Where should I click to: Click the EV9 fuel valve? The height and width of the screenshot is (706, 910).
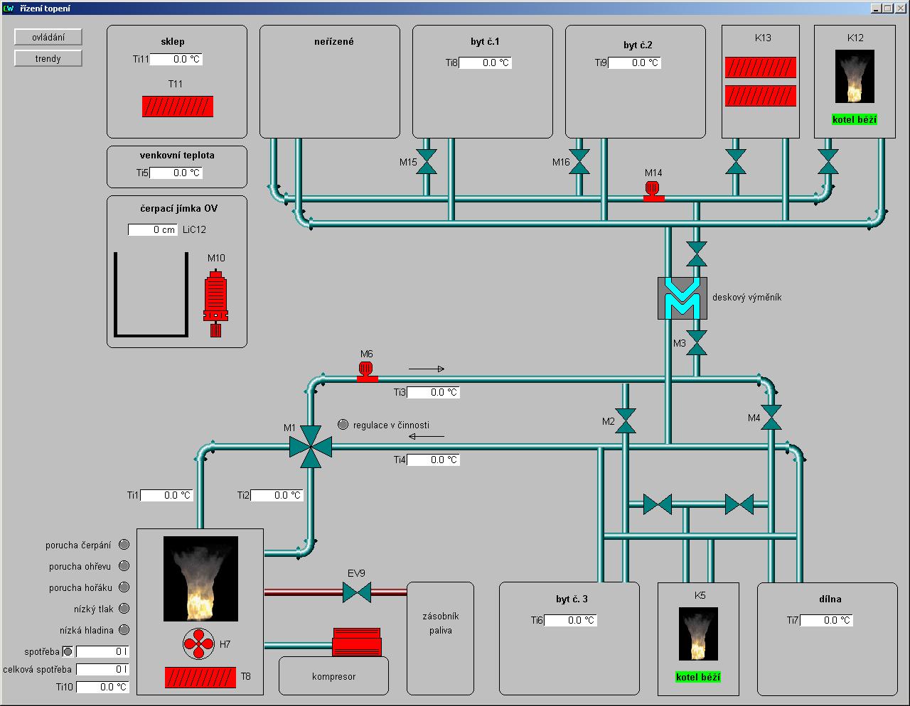[x=357, y=592]
